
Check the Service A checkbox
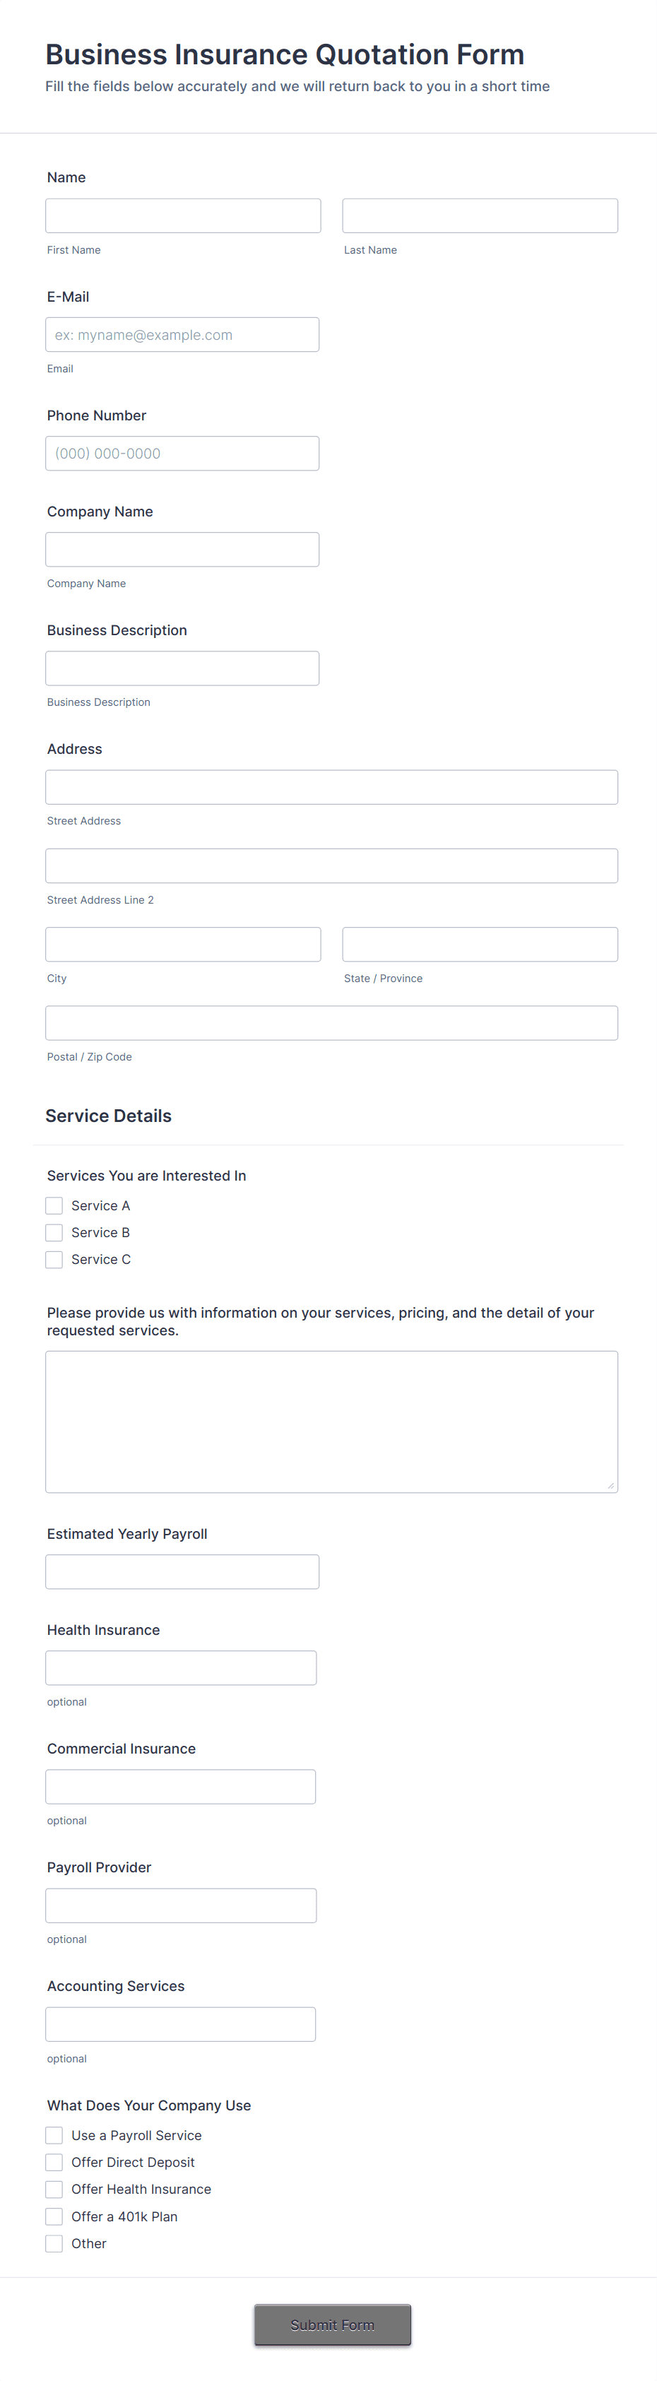coord(54,1205)
